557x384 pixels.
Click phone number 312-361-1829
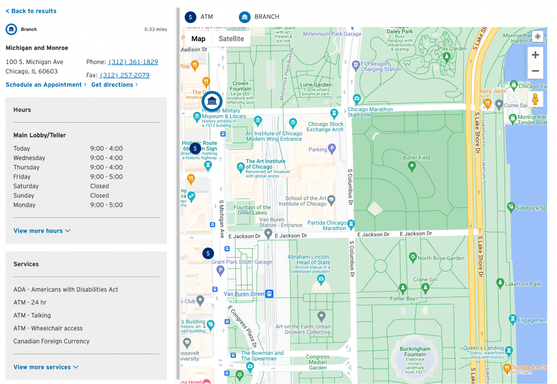[133, 62]
